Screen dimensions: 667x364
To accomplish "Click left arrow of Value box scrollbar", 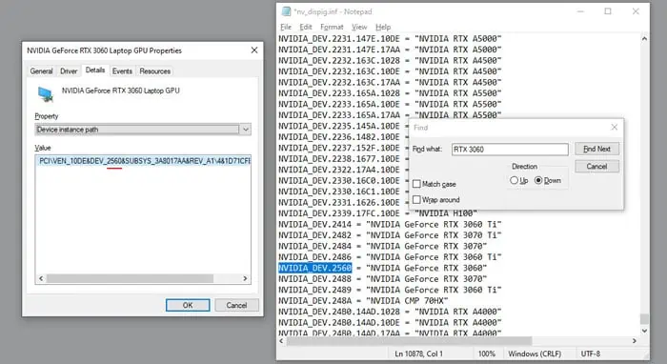I will [x=41, y=278].
